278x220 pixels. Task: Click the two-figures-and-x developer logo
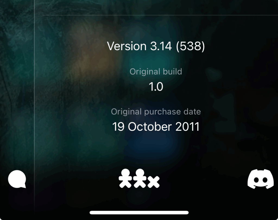(x=139, y=178)
